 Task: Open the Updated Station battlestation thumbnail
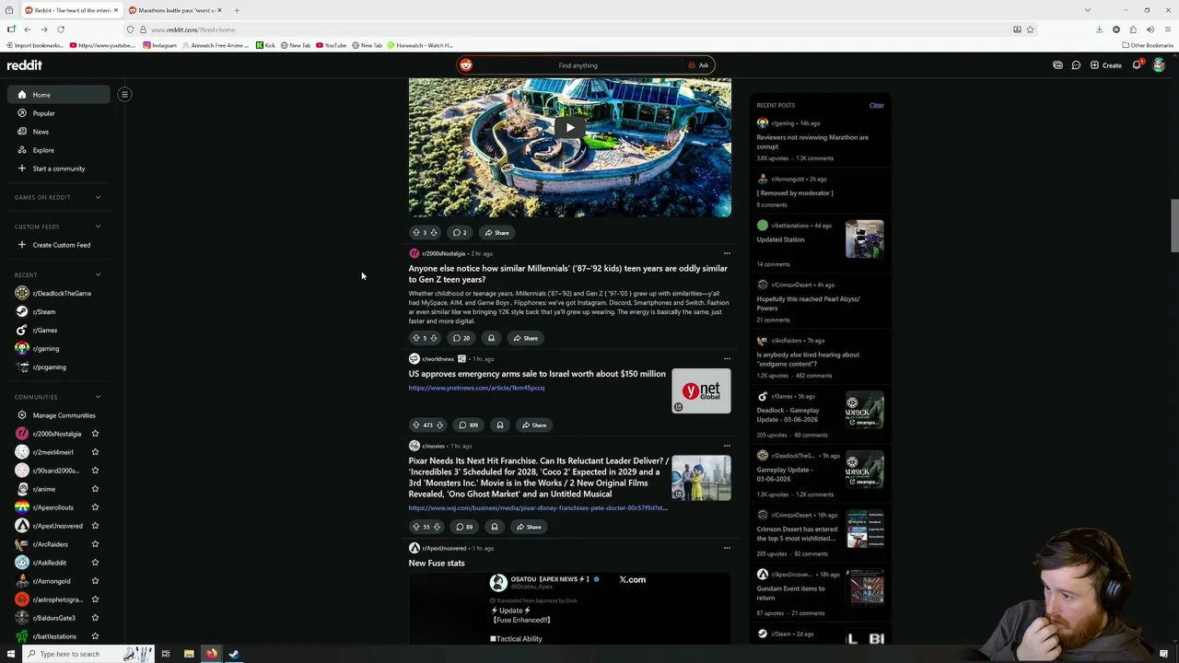coord(864,238)
